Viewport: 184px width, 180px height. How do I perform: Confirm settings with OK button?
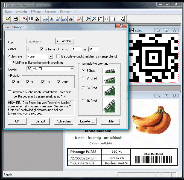tap(17, 121)
